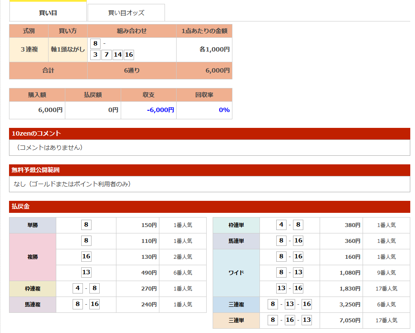Click horse number 7 in the combination cell
This screenshot has height=333, width=415.
(106, 54)
